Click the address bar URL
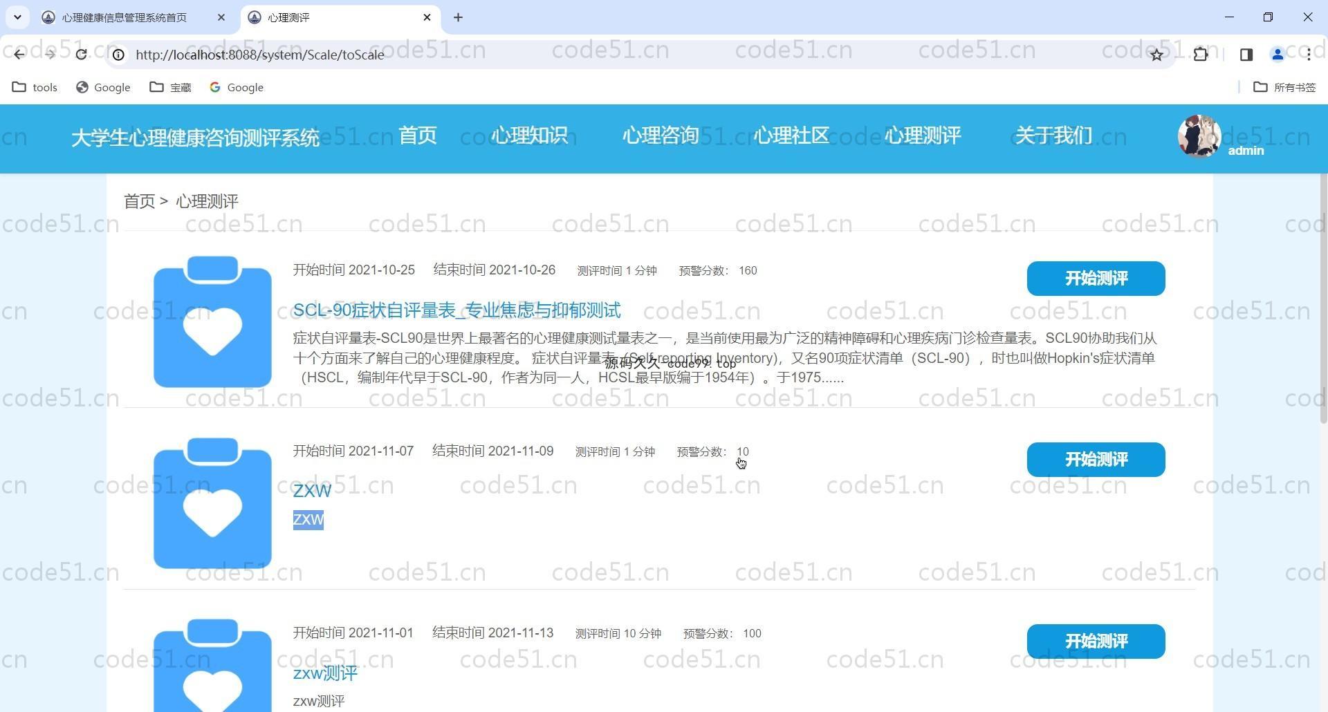The height and width of the screenshot is (712, 1328). [260, 55]
